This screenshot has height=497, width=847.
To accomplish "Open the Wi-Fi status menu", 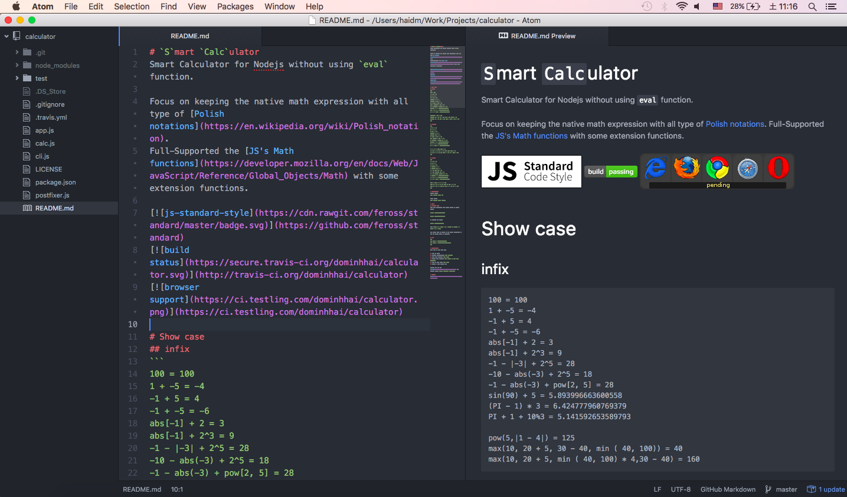I will point(682,6).
